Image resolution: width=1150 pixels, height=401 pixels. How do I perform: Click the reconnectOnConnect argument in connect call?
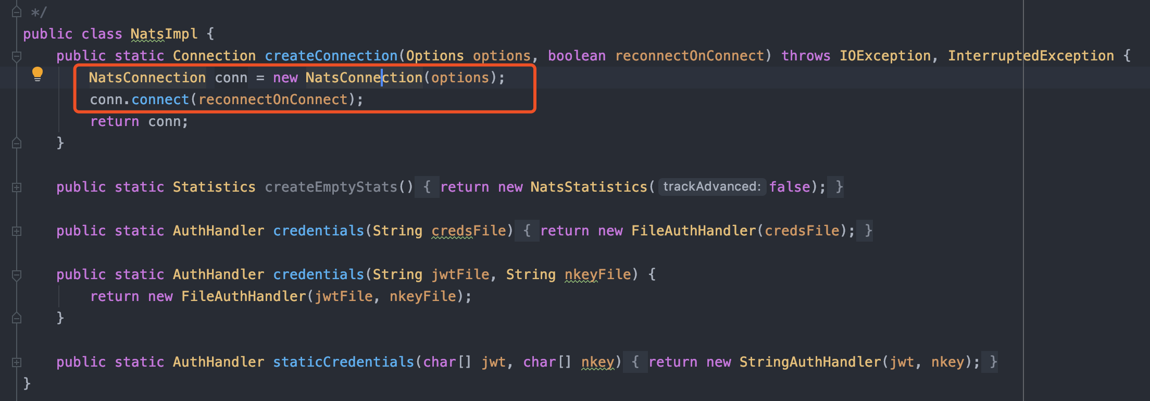(273, 99)
